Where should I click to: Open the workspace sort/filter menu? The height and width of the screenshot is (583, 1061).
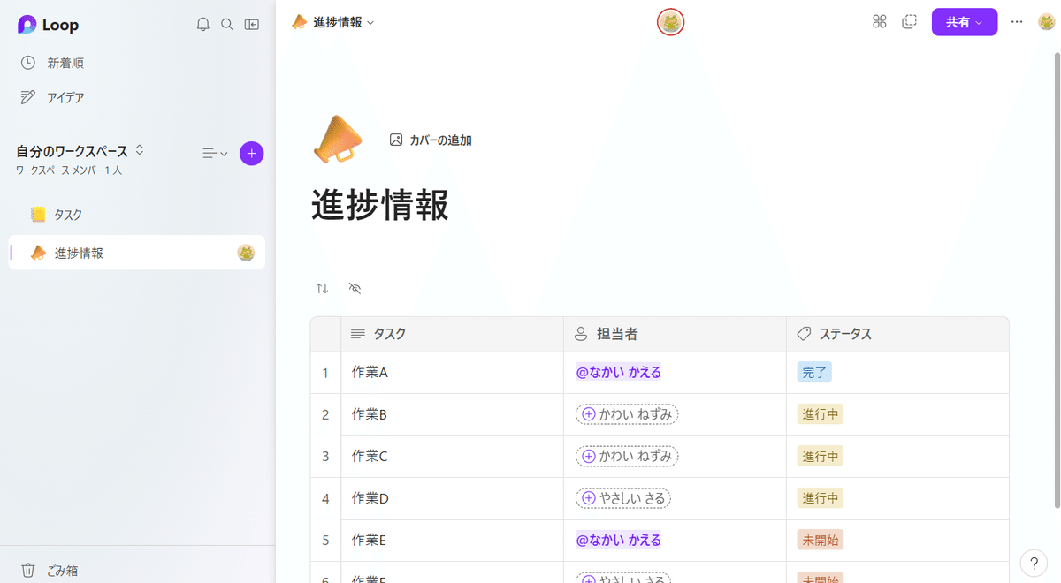click(215, 153)
